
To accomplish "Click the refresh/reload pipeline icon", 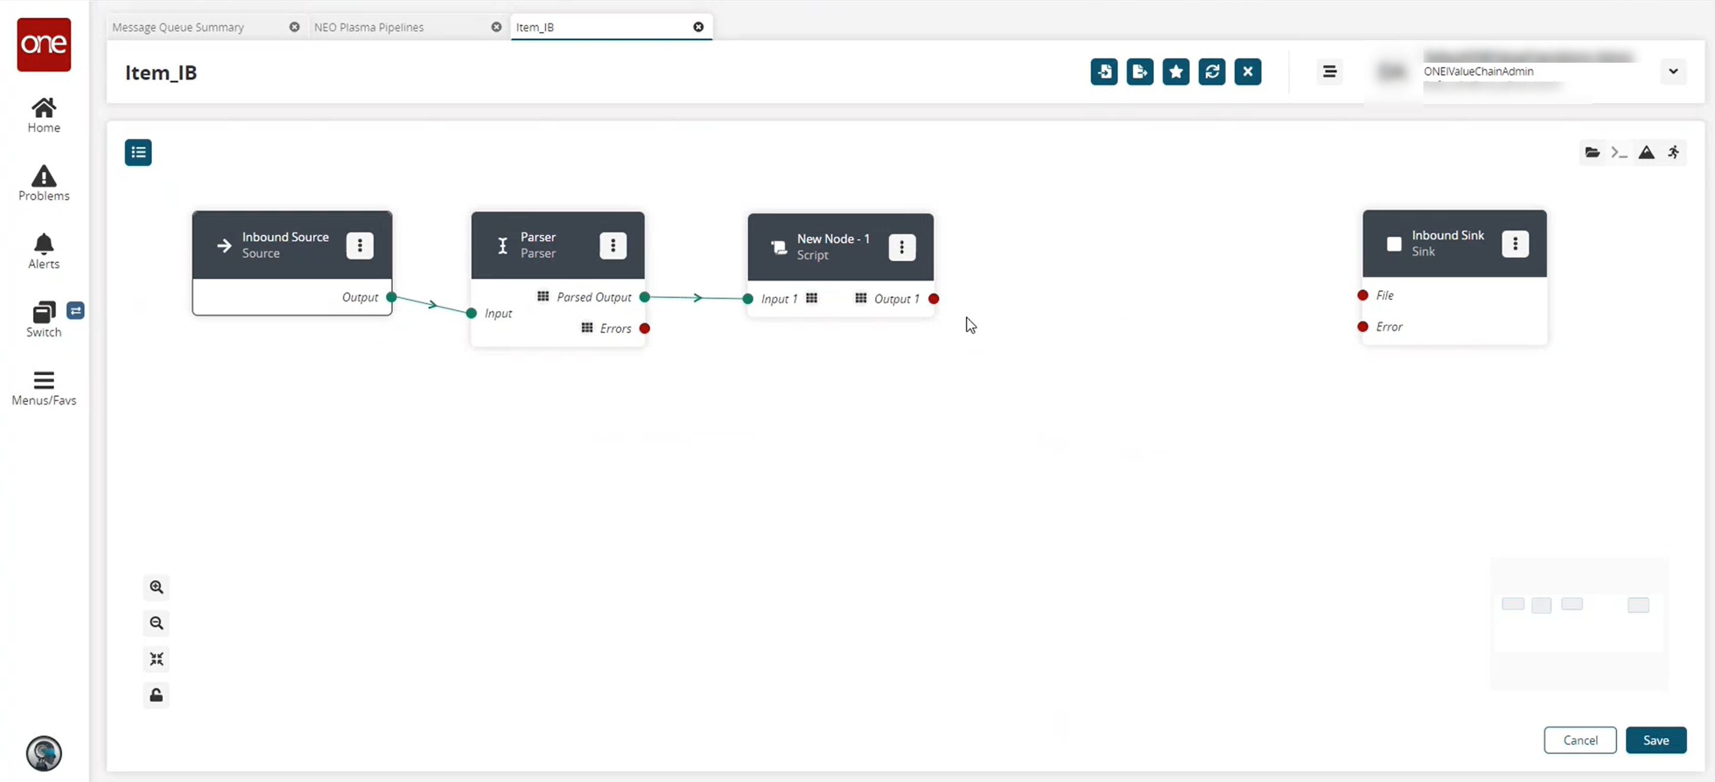I will [1211, 71].
